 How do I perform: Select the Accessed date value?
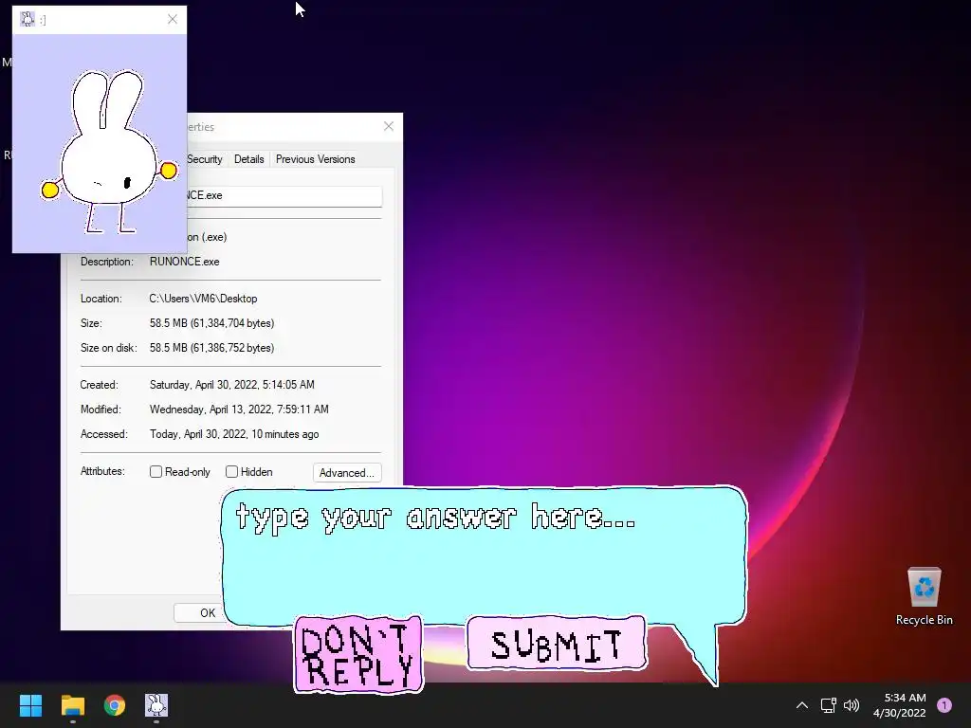[234, 434]
